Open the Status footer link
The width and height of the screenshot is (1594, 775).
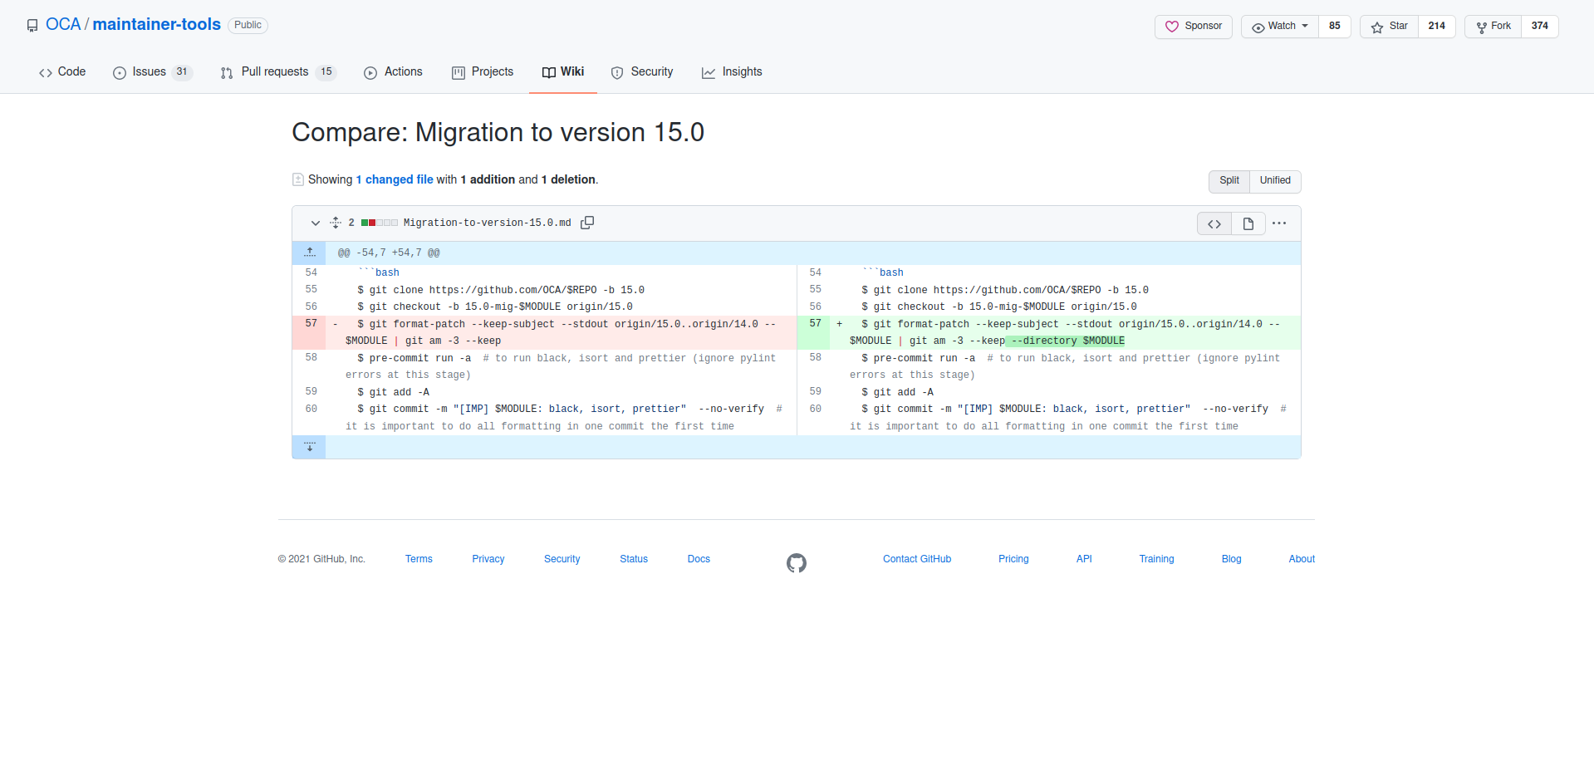[634, 559]
